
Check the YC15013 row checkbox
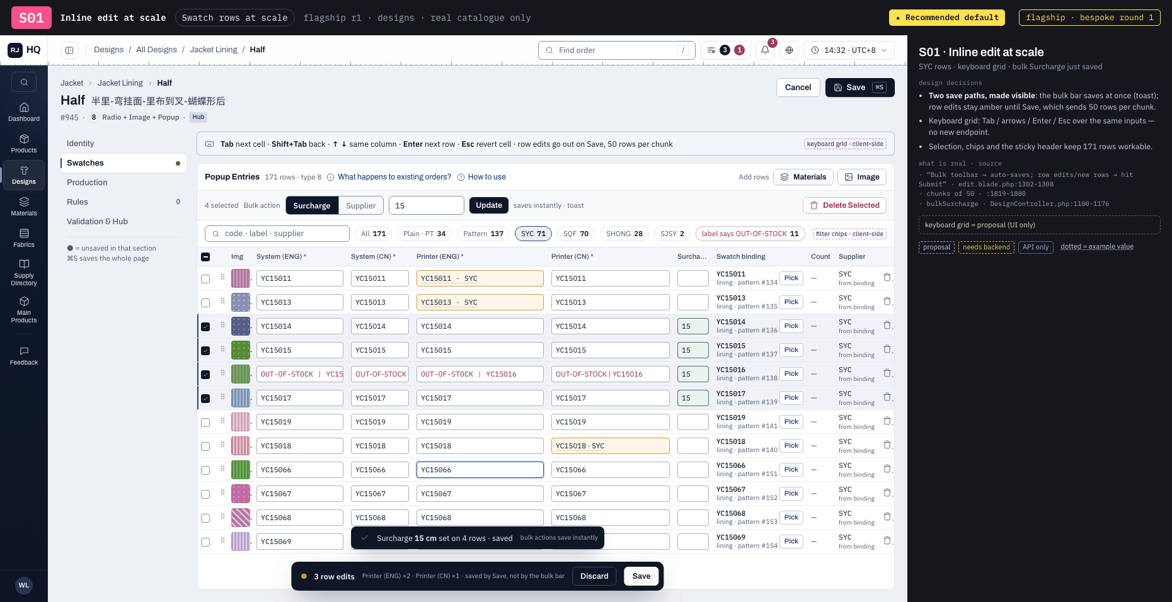205,303
